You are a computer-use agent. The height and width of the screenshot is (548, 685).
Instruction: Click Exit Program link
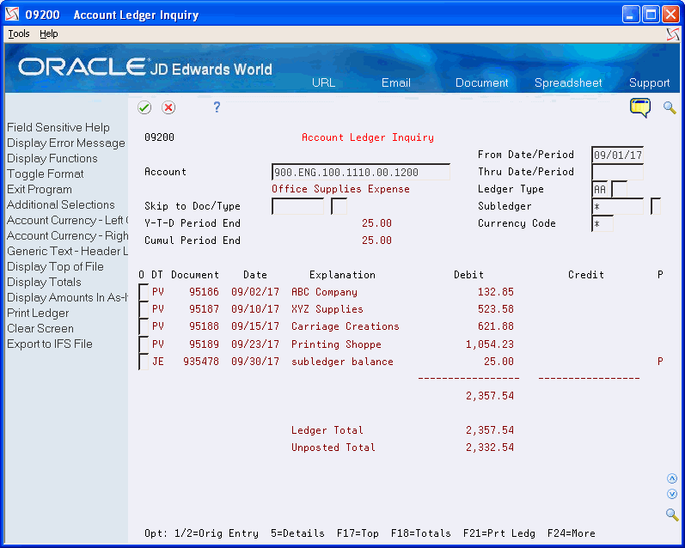40,189
